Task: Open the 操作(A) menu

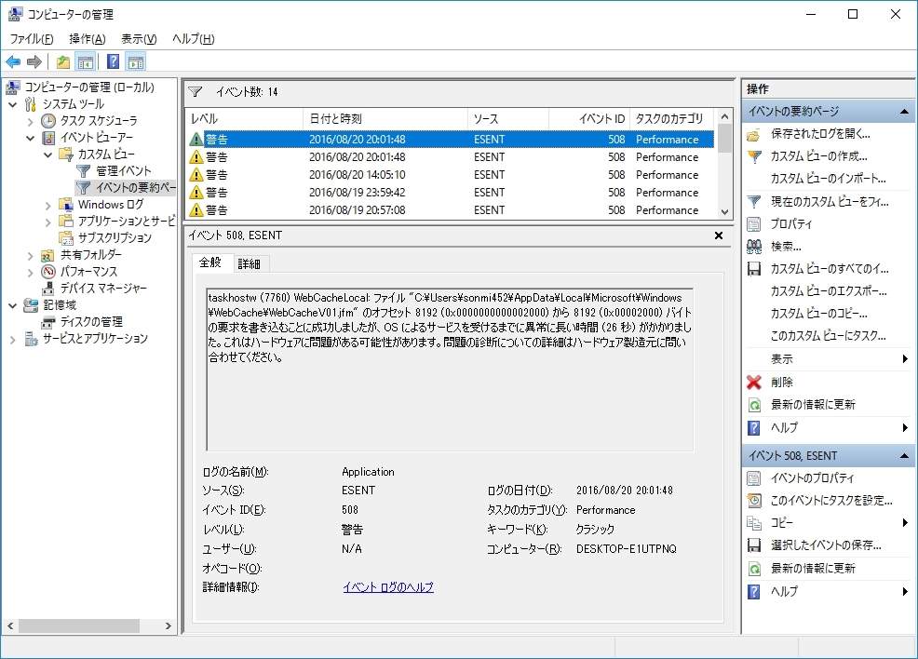Action: point(88,38)
